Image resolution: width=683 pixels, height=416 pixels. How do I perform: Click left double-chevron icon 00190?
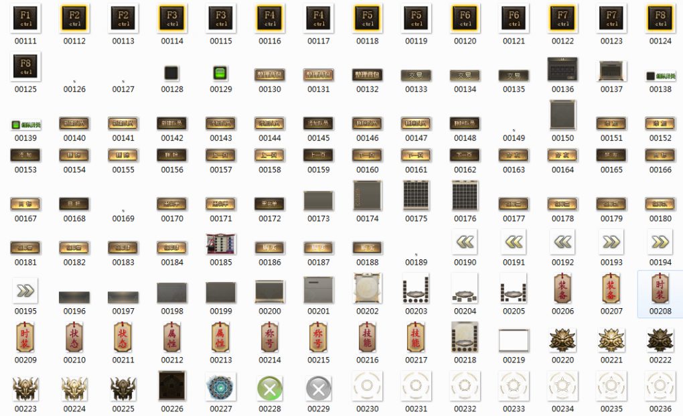(465, 242)
